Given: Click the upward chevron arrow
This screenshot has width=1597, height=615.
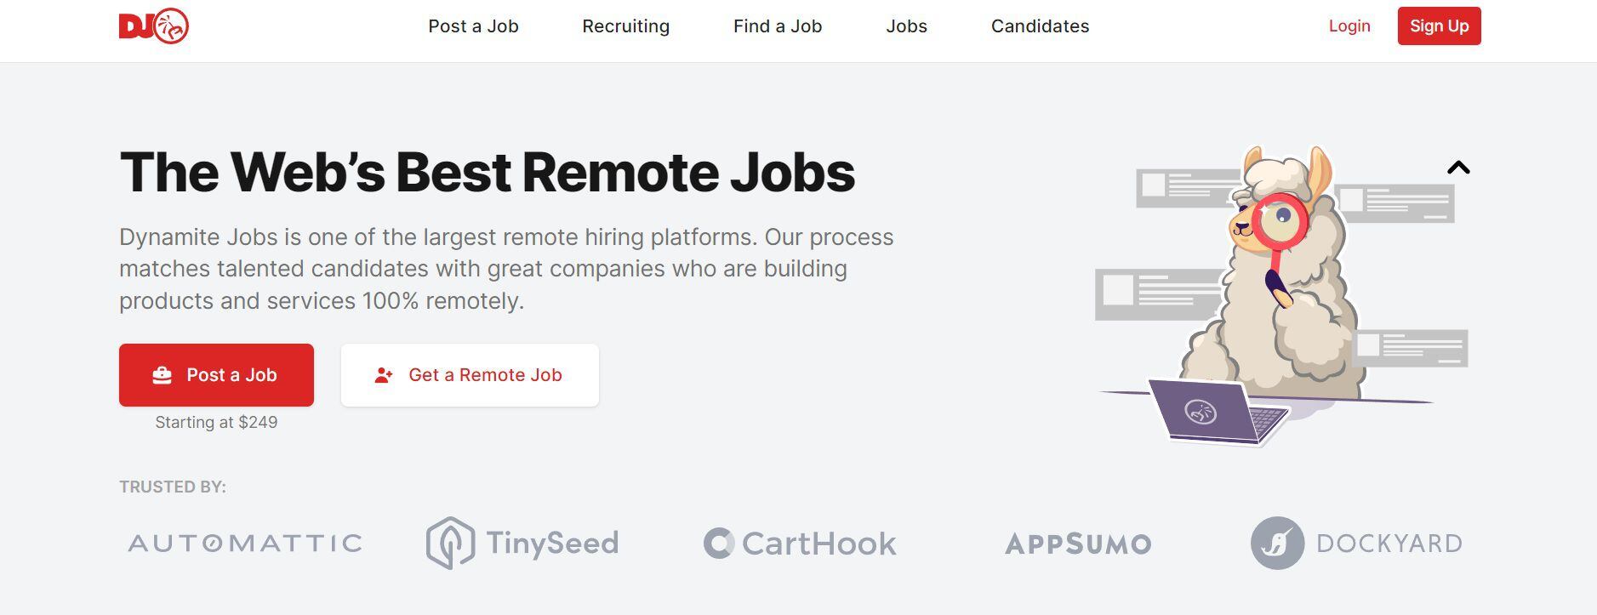Looking at the screenshot, I should click(1458, 168).
